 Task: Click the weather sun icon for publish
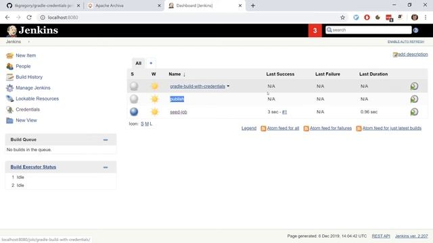tap(155, 99)
